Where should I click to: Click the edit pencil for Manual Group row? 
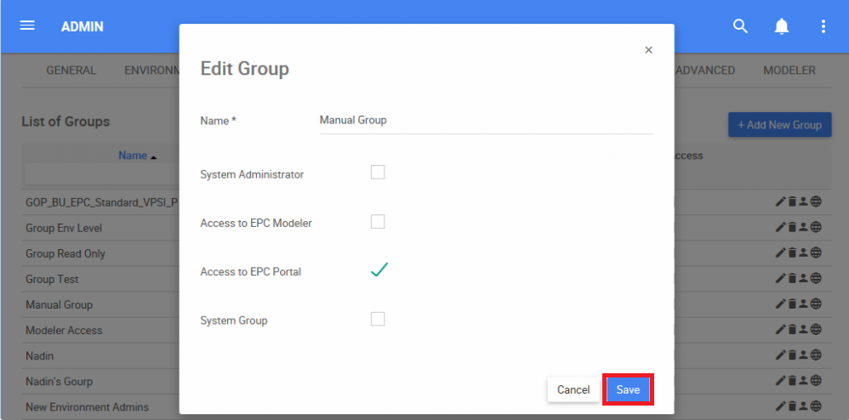coord(780,304)
